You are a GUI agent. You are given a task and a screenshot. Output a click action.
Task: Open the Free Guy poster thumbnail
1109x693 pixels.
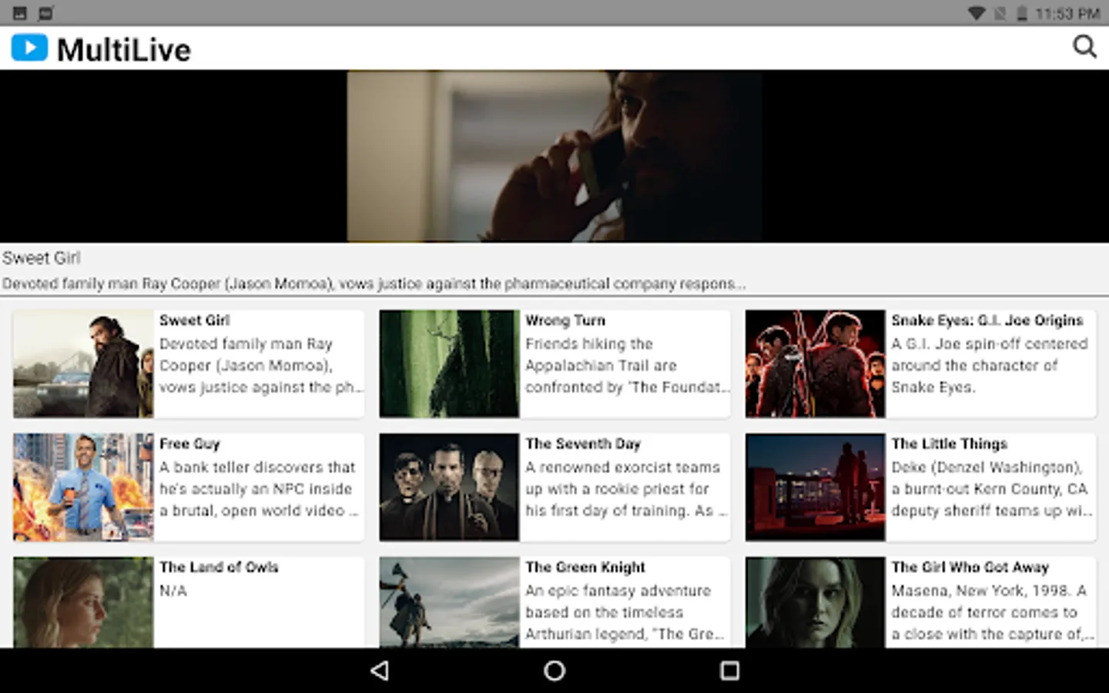pyautogui.click(x=83, y=487)
